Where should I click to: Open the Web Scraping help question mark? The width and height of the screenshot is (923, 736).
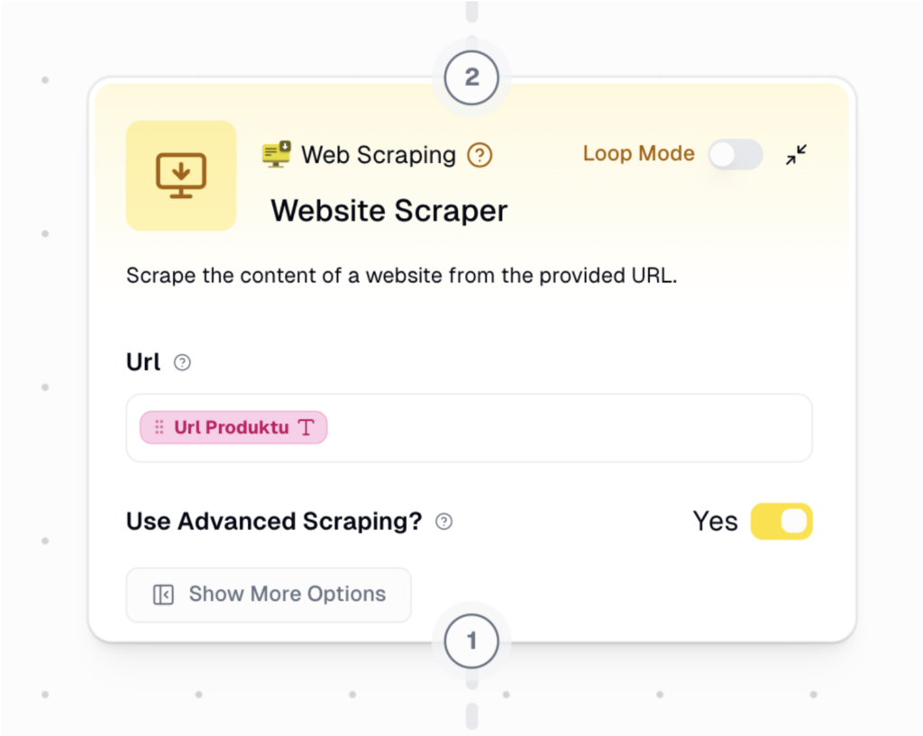[480, 155]
